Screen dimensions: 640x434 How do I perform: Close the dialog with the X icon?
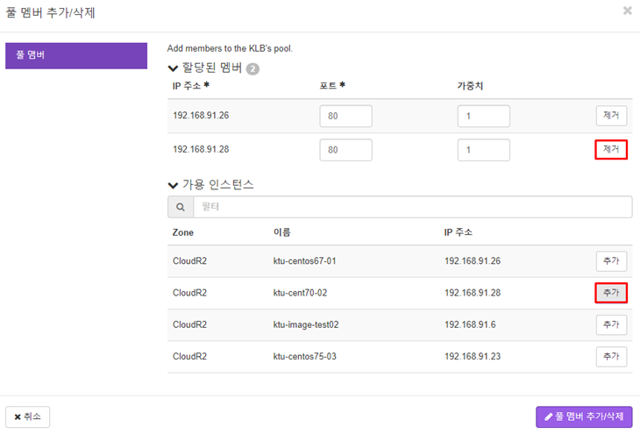point(628,11)
